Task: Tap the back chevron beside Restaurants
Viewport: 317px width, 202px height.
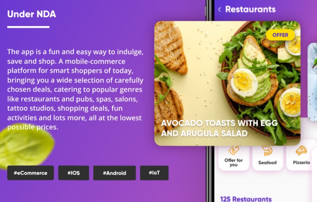Action: point(219,10)
